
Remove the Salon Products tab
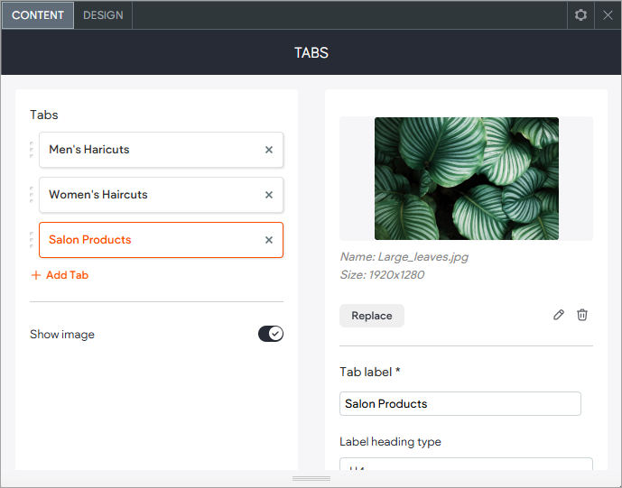pos(268,240)
